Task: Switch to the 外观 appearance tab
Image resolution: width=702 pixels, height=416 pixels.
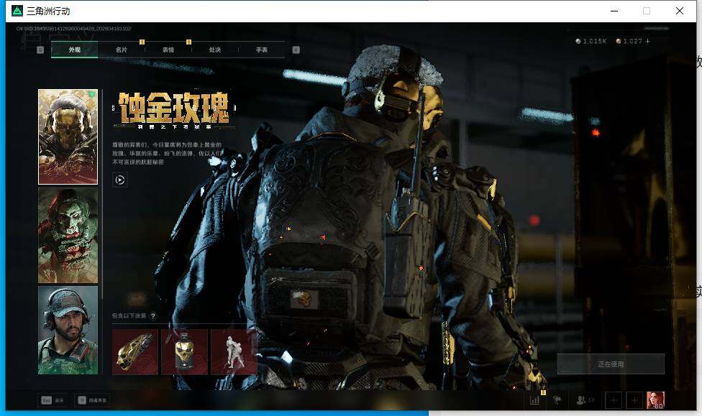Action: (74, 50)
